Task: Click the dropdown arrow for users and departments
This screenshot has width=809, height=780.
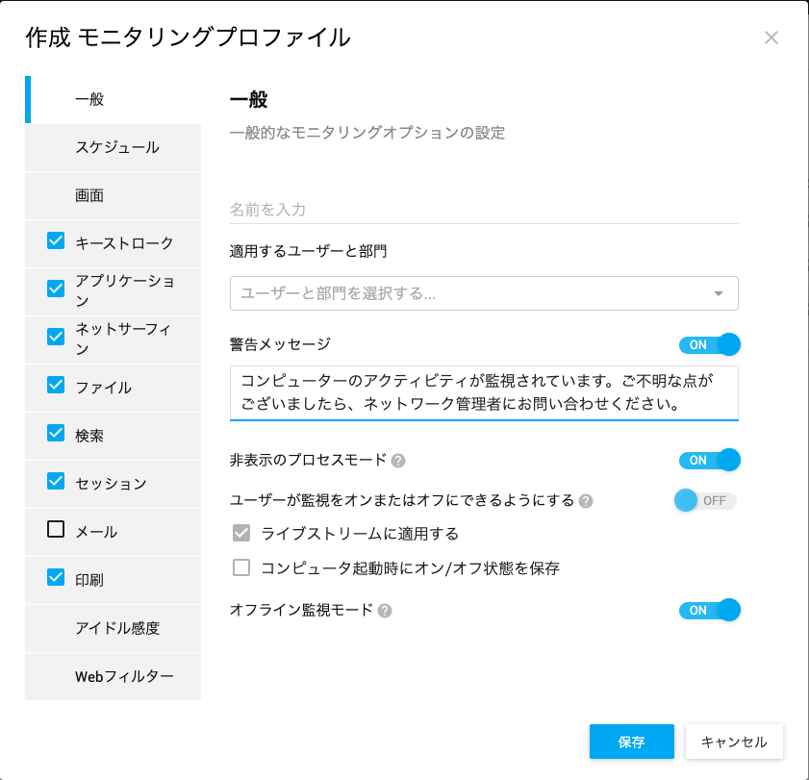Action: pos(719,294)
